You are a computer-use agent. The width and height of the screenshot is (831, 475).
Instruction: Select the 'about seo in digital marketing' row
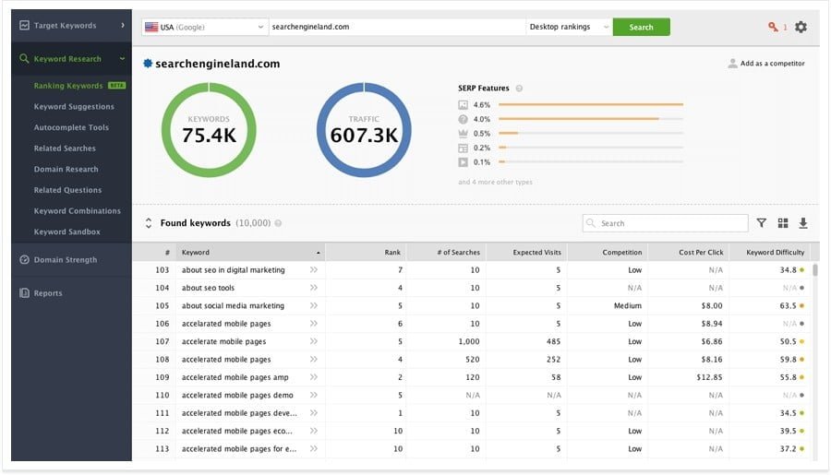[472, 270]
